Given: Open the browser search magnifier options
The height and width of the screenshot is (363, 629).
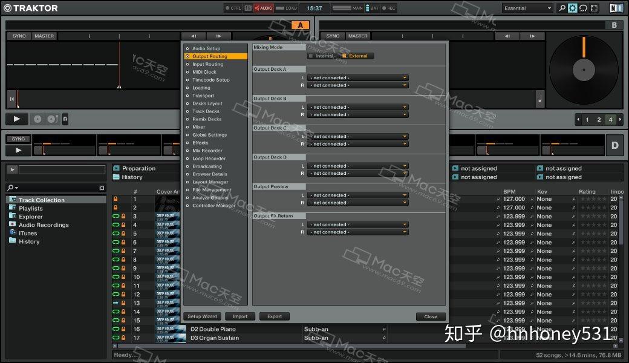Looking at the screenshot, I should (13, 188).
